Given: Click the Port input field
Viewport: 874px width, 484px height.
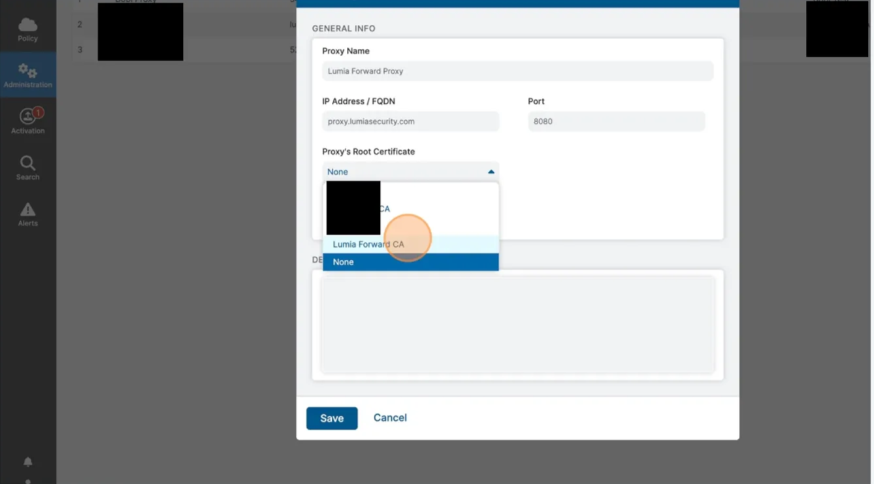Looking at the screenshot, I should tap(616, 121).
